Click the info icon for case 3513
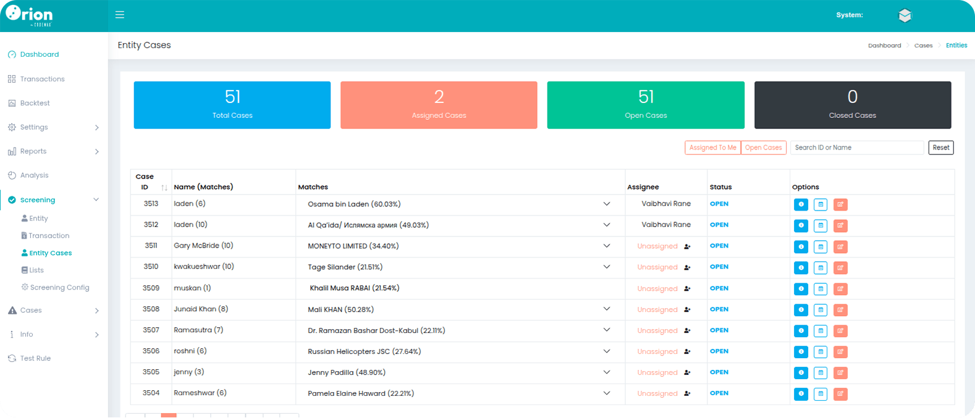 tap(801, 205)
